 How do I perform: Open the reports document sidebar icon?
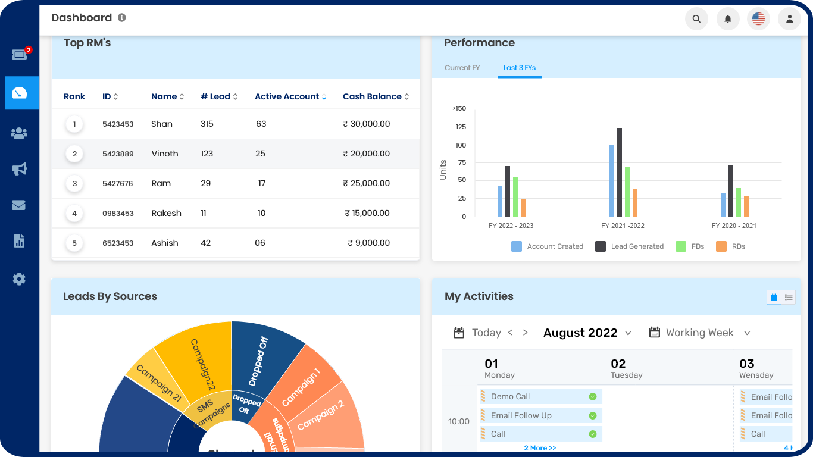tap(19, 241)
